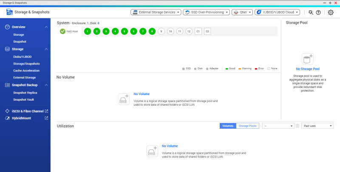Click the No Volume link in the volume panel
340x172 pixels.
coord(142,94)
